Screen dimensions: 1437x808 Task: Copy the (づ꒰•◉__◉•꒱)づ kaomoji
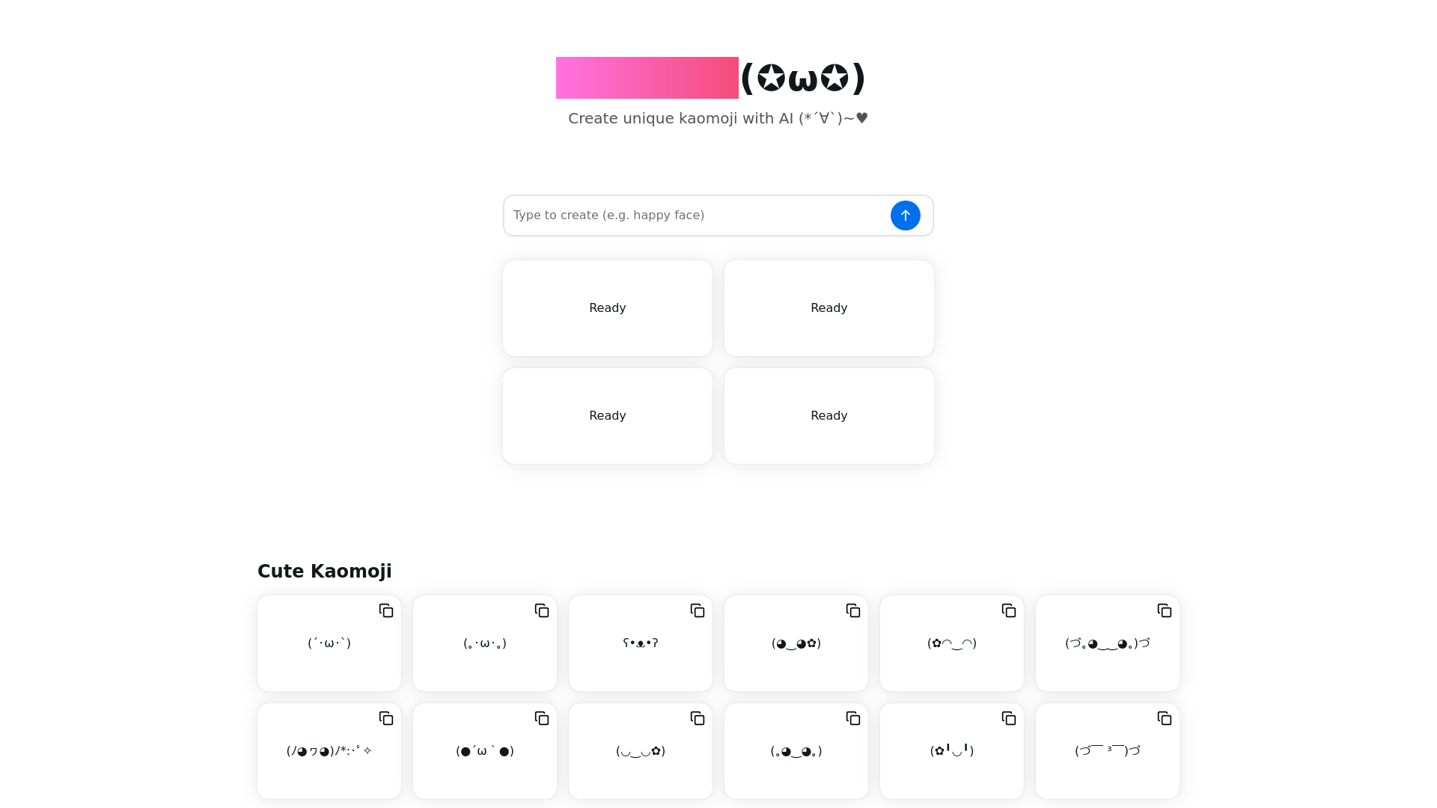pyautogui.click(x=1165, y=610)
